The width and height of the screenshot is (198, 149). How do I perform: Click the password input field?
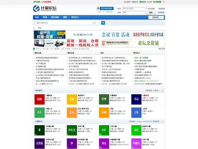(x=134, y=12)
